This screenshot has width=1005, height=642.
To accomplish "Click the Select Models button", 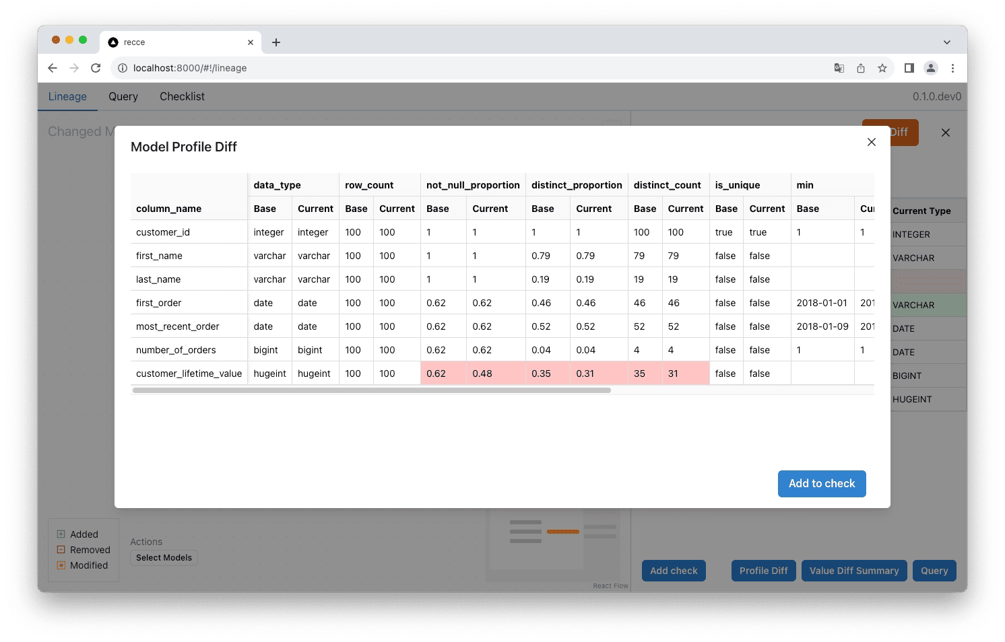I will click(x=164, y=557).
